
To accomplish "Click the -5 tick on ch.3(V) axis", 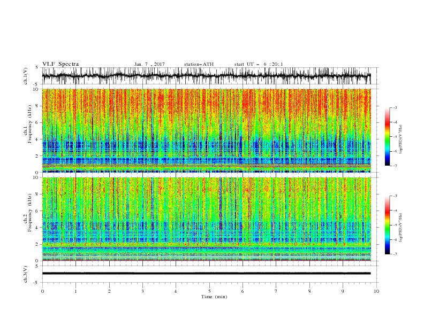I will point(36,283).
